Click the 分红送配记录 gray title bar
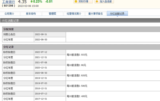The image size is (160, 101). (x=80, y=20)
